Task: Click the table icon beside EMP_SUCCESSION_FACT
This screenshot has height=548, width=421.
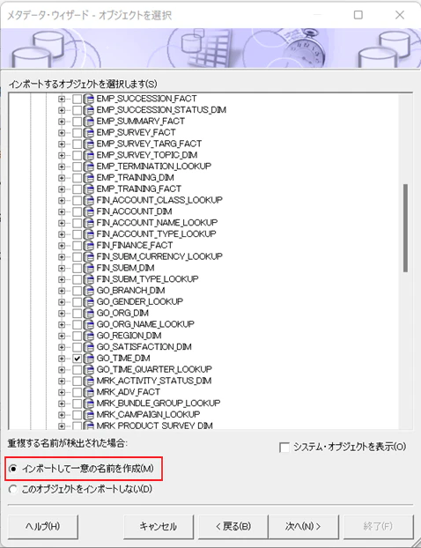Action: pos(89,99)
